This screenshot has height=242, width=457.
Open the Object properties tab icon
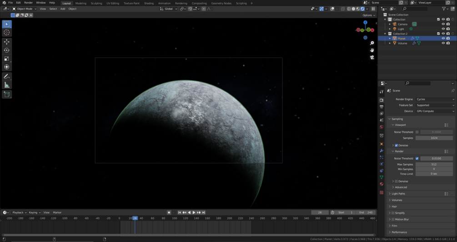pyautogui.click(x=382, y=144)
